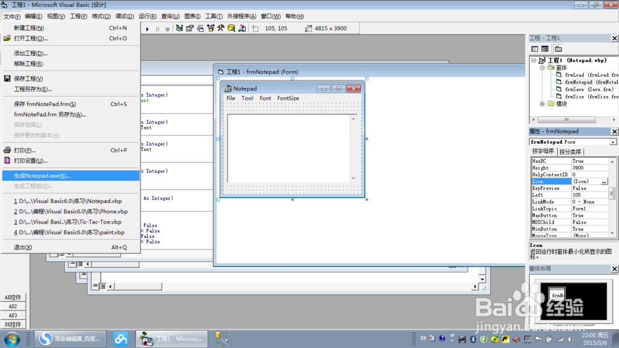Open the 外接程序 menu in menu bar

pos(241,16)
